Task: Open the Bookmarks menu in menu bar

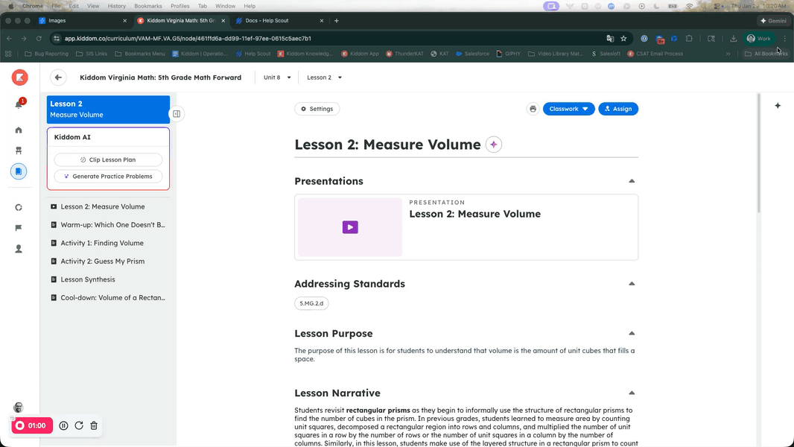Action: pyautogui.click(x=148, y=6)
